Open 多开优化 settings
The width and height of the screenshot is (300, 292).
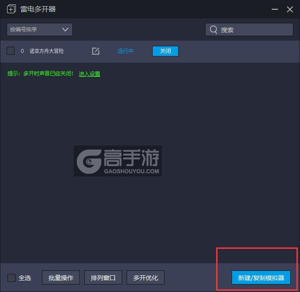click(146, 277)
